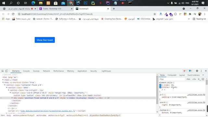The width and height of the screenshot is (208, 117).
Task: Open the Computed styles tab
Action: point(172,75)
